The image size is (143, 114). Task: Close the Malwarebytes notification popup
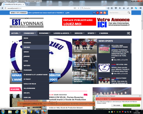(x=140, y=96)
